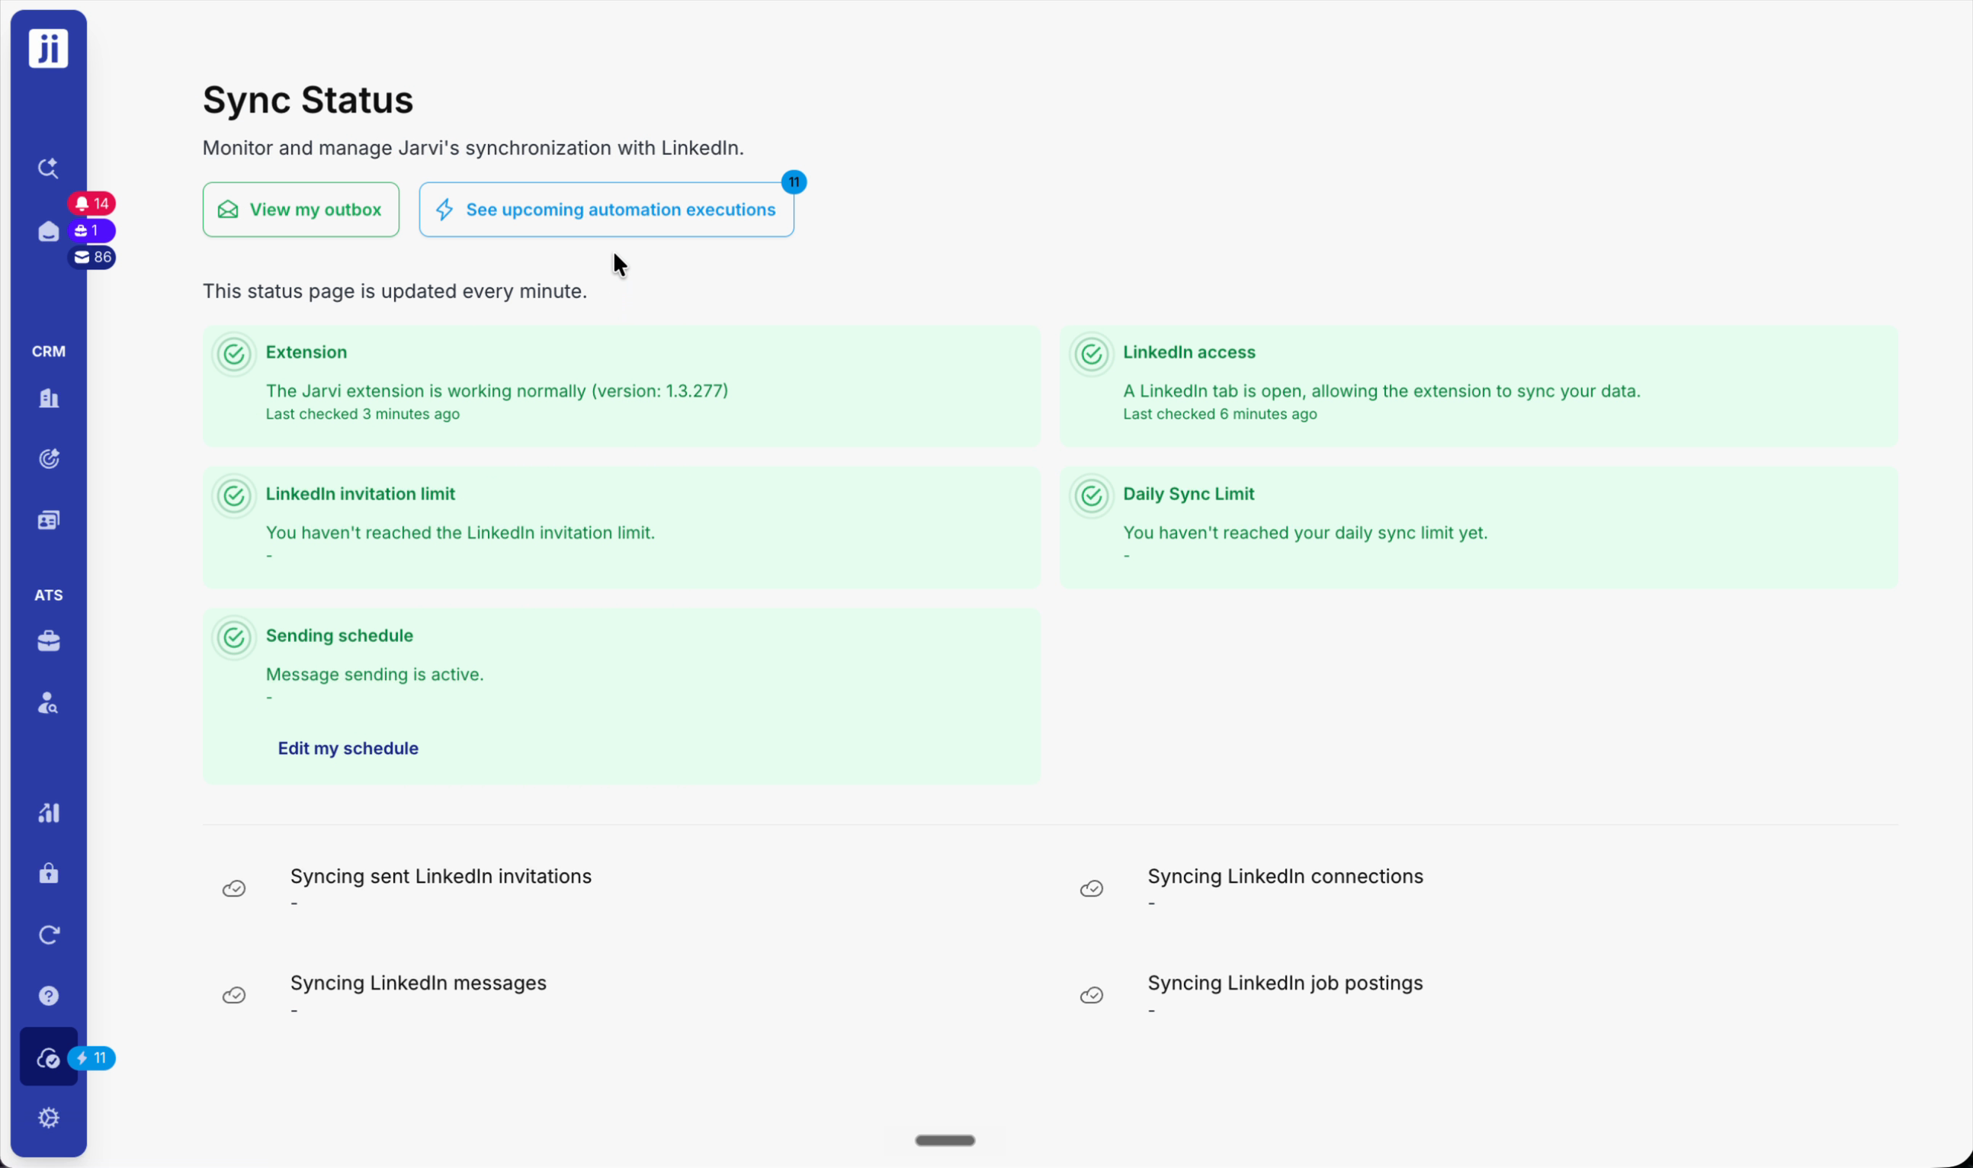Image resolution: width=1973 pixels, height=1168 pixels.
Task: Click the refresh arrow icon in the sidebar
Action: click(x=49, y=934)
